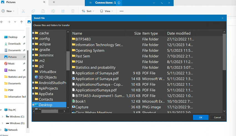Sort file list by Name column
Screen dimensions: 236x136
pyautogui.click(x=98, y=33)
